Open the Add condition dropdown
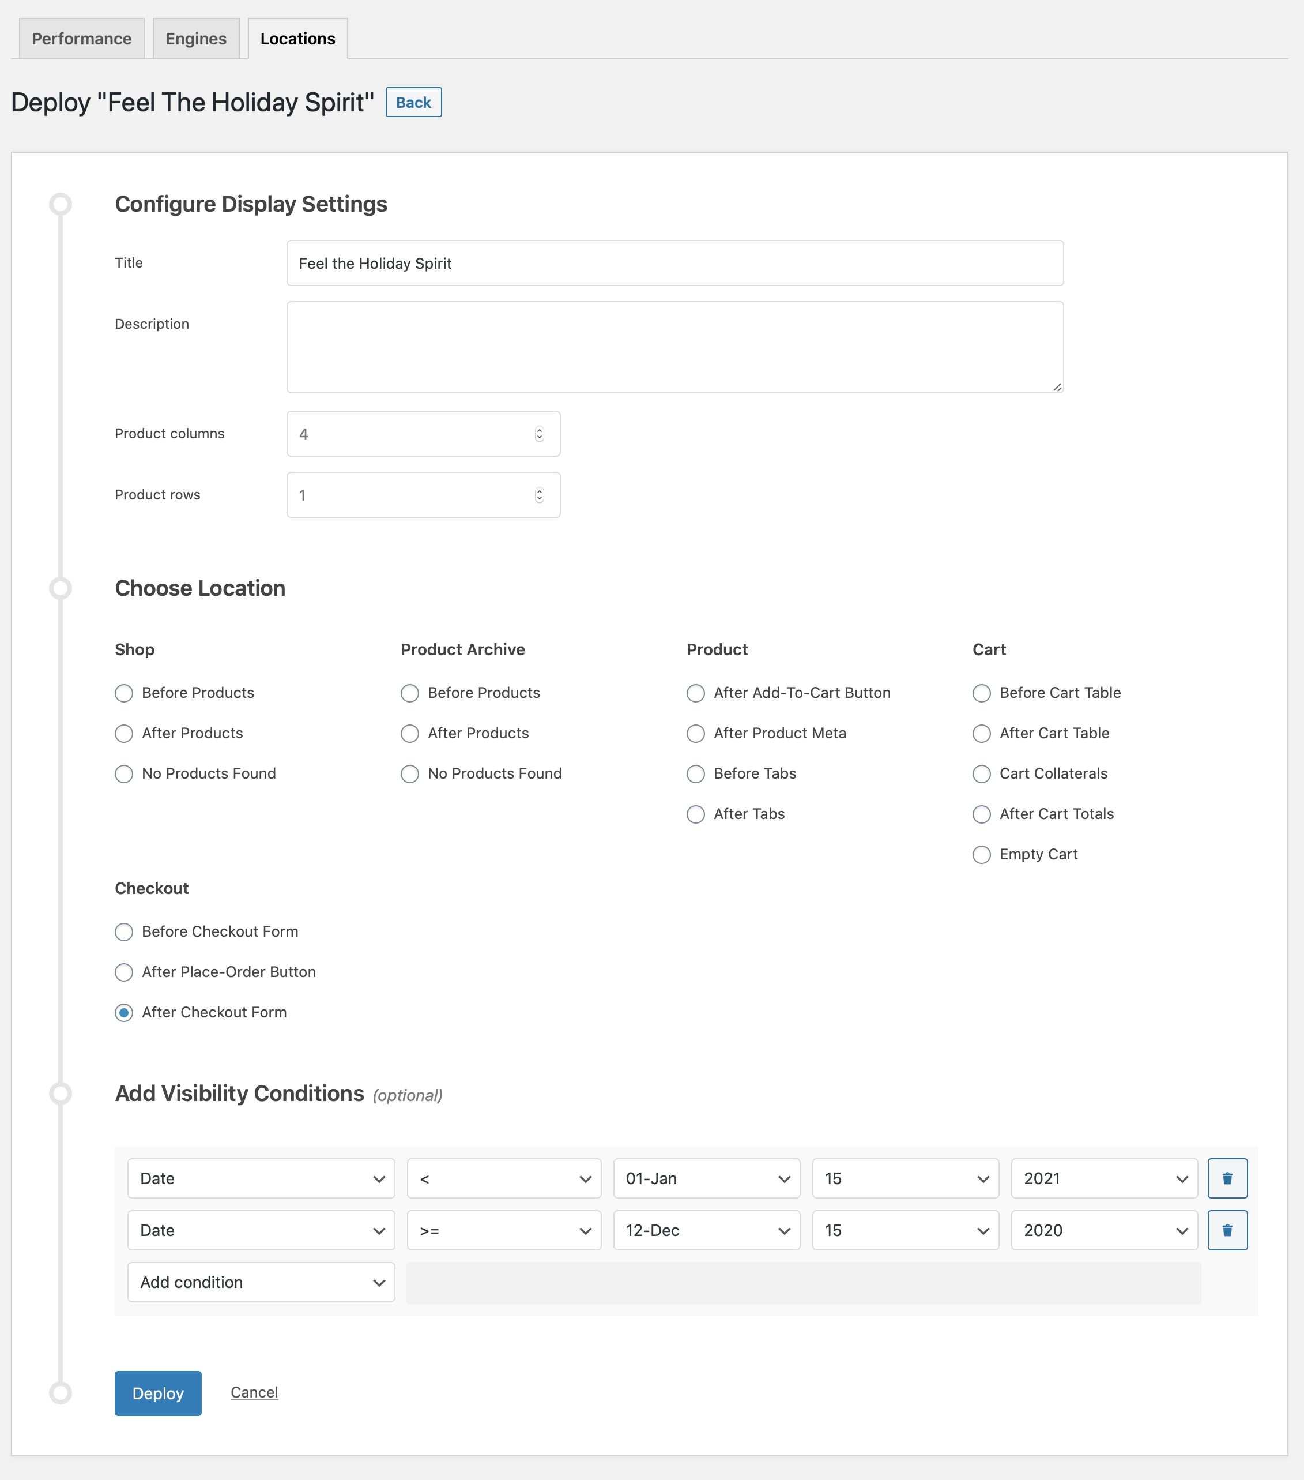This screenshot has height=1480, width=1304. pyautogui.click(x=261, y=1282)
